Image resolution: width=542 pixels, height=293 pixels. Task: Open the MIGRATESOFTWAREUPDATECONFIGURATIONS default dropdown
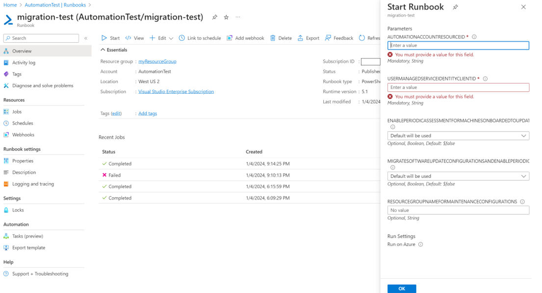tap(458, 176)
